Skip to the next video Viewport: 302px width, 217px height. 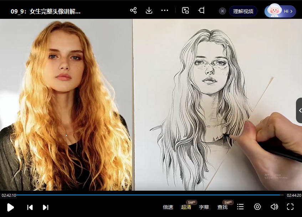pyautogui.click(x=46, y=207)
